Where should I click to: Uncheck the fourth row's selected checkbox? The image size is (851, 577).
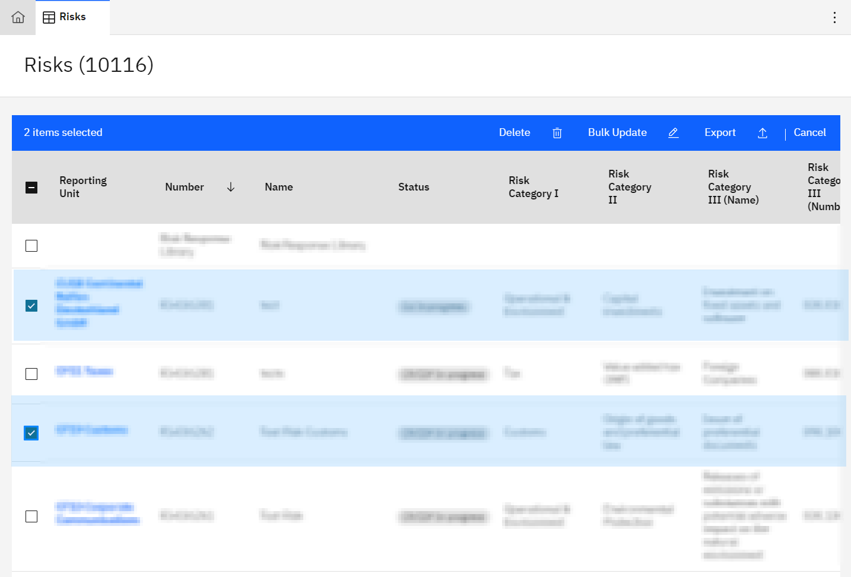point(31,433)
